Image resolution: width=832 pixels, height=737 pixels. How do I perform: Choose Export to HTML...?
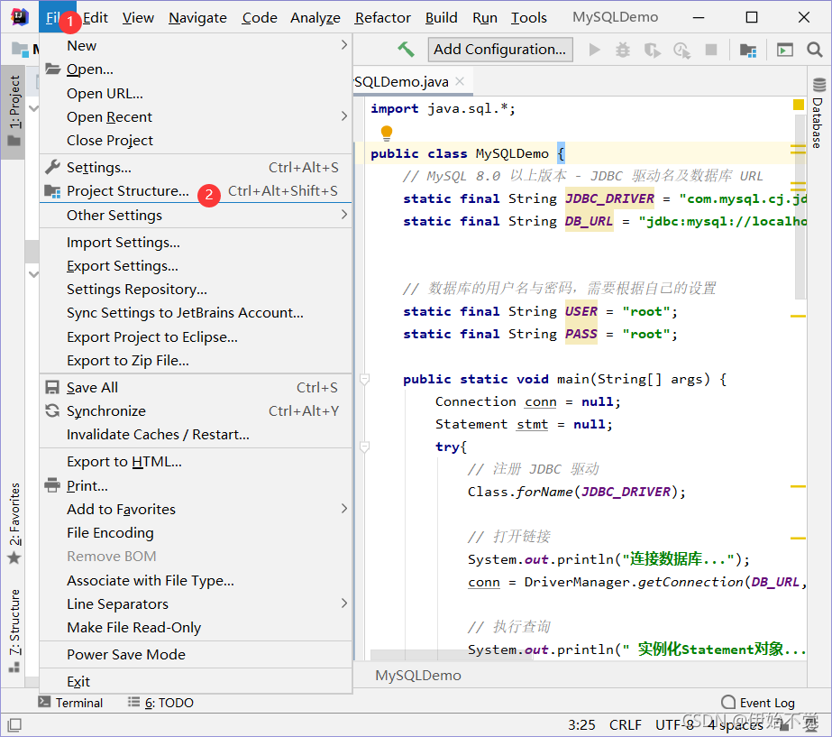point(196,462)
